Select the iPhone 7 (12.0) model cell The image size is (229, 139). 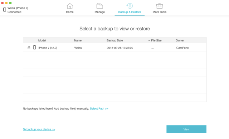click(48, 48)
